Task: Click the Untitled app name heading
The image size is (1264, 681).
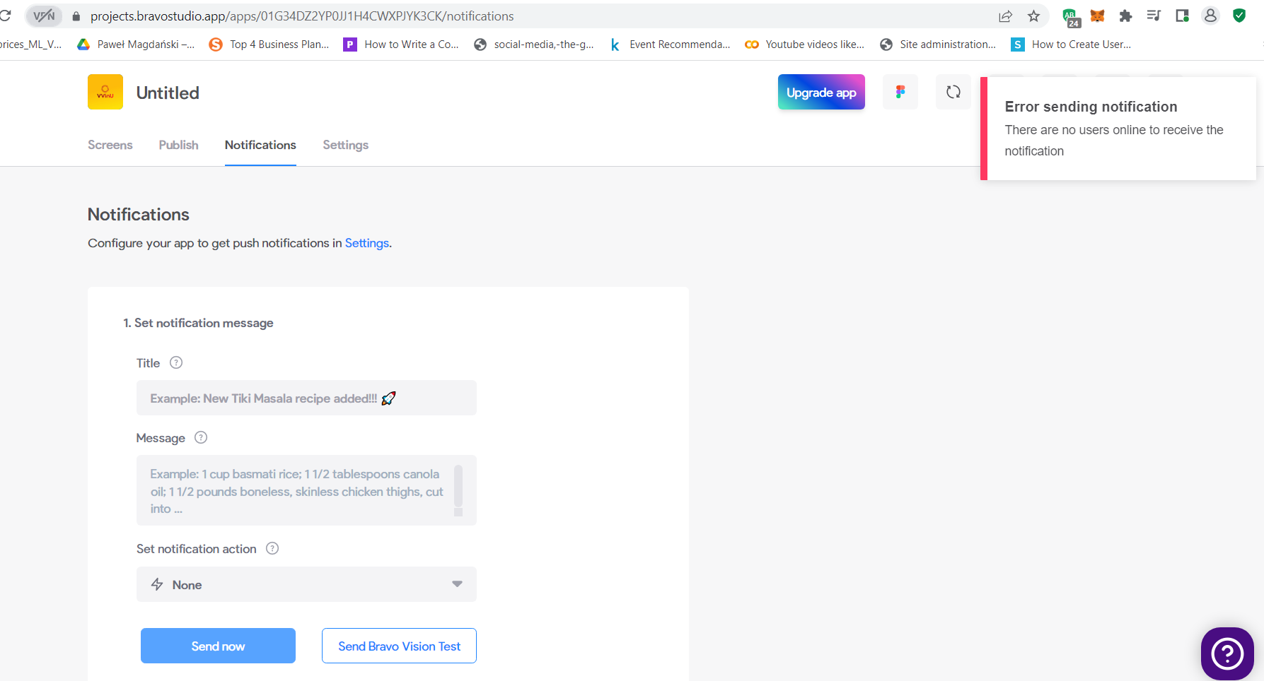Action: pos(168,93)
